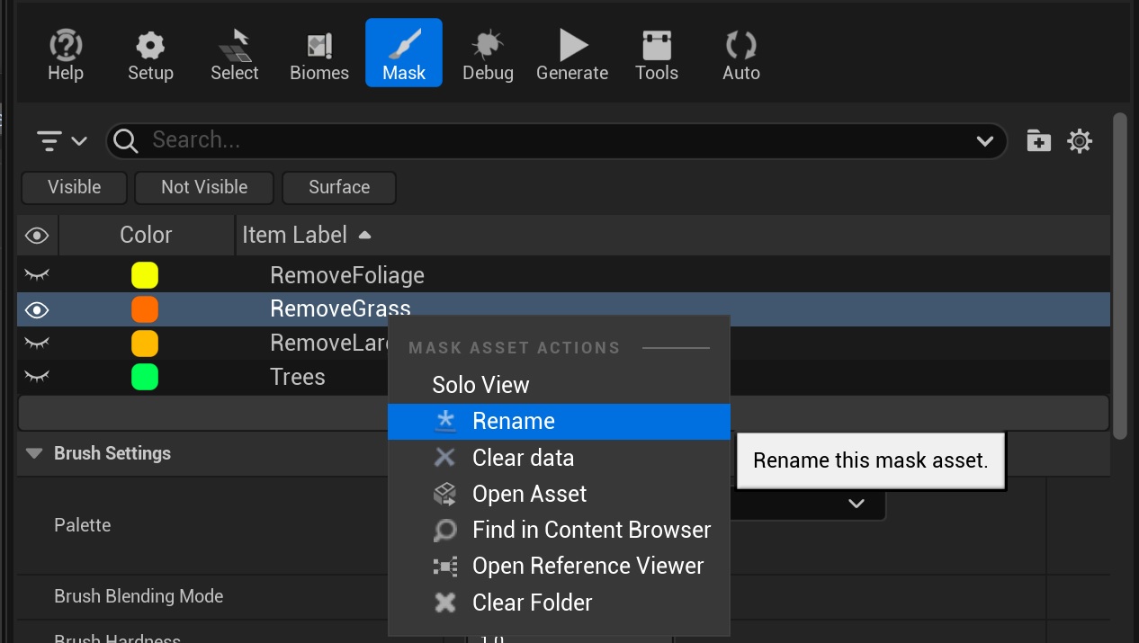Open the Debug bug tool
This screenshot has height=643, width=1139.
click(488, 54)
